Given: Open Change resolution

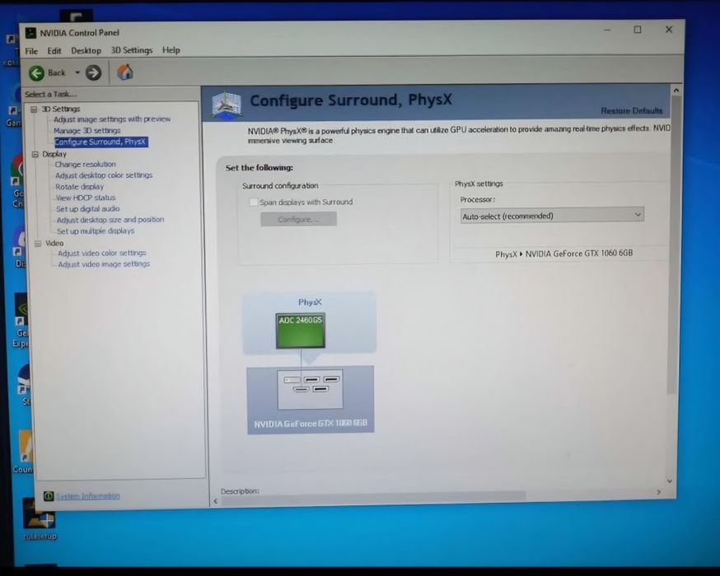Looking at the screenshot, I should pyautogui.click(x=86, y=165).
